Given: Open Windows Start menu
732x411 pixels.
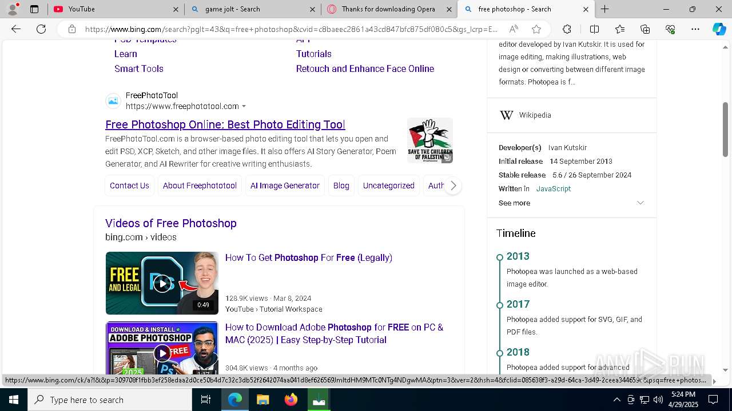Looking at the screenshot, I should [x=14, y=400].
